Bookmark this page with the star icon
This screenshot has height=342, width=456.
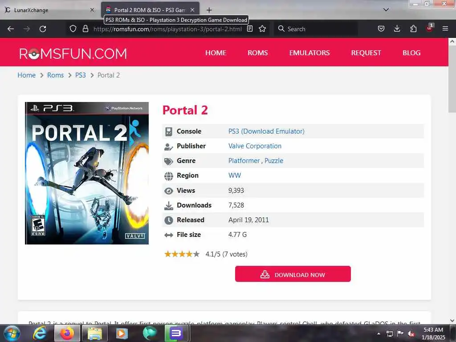pyautogui.click(x=262, y=29)
